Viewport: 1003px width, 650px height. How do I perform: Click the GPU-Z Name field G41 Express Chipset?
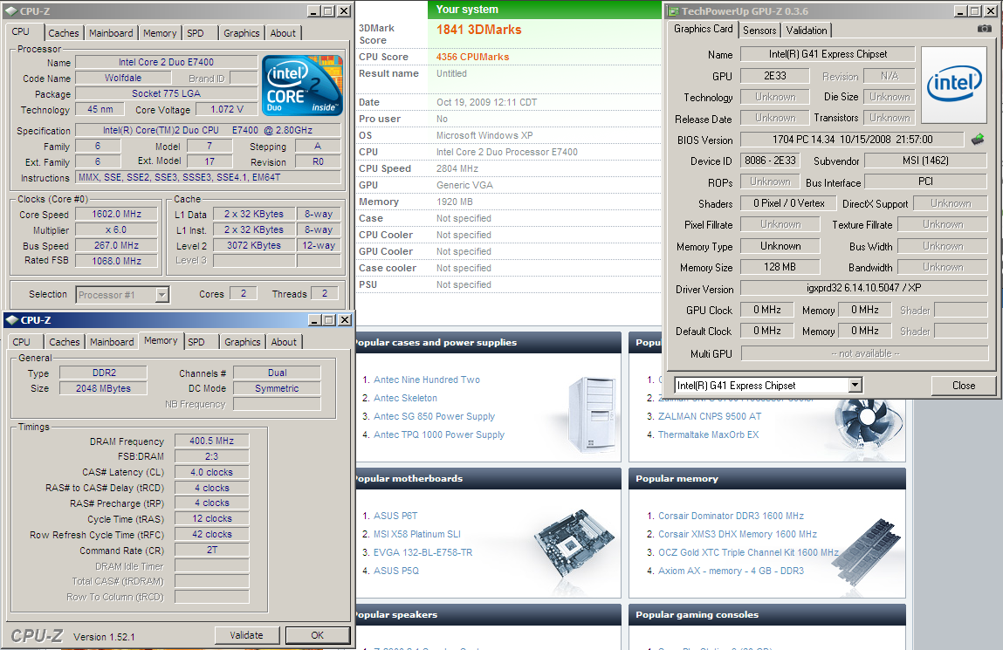click(x=828, y=54)
